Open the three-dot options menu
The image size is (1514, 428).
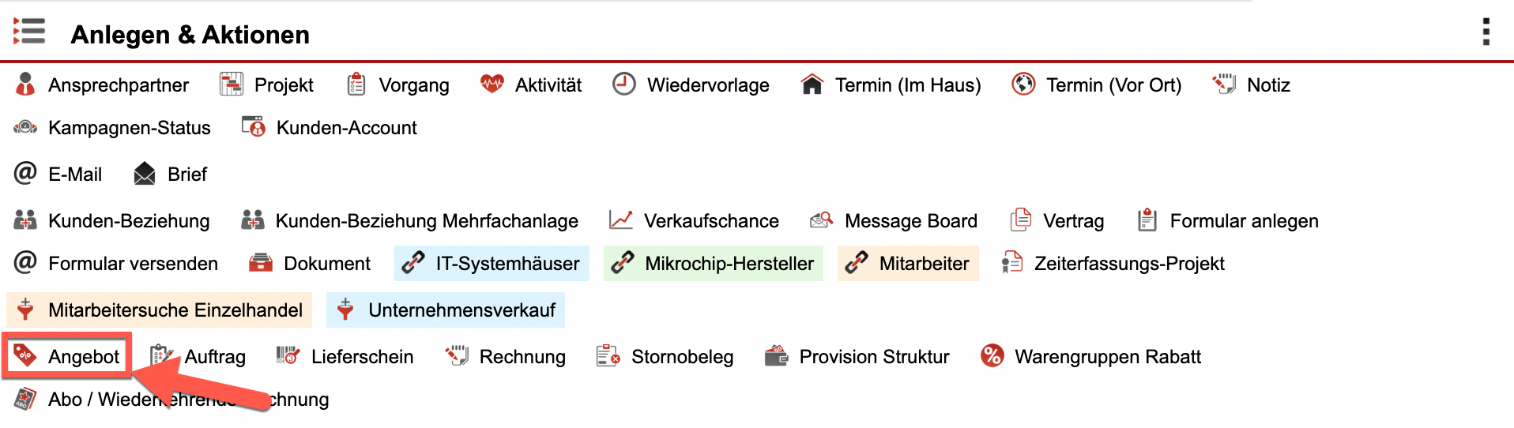pos(1486,32)
